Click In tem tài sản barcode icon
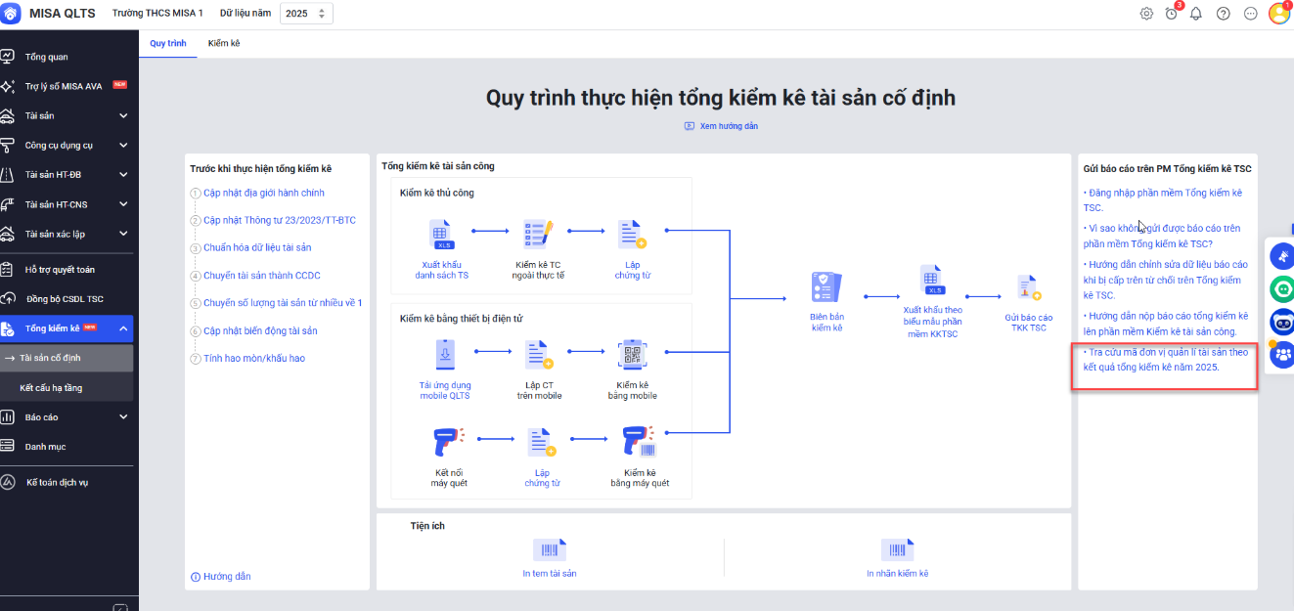This screenshot has height=611, width=1294. (x=549, y=550)
